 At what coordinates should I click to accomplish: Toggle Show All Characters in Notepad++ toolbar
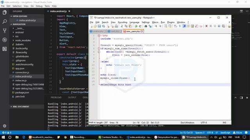(x=180, y=26)
